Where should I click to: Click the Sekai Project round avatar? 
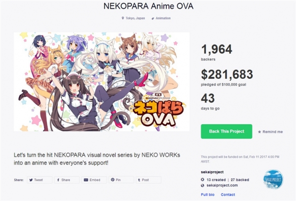[273, 179]
